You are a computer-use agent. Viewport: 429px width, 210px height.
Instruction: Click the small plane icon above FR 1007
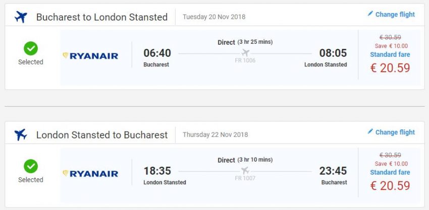coord(246,170)
